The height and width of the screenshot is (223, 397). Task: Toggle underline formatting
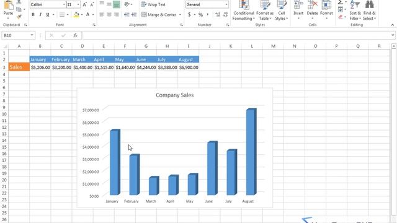48,15
